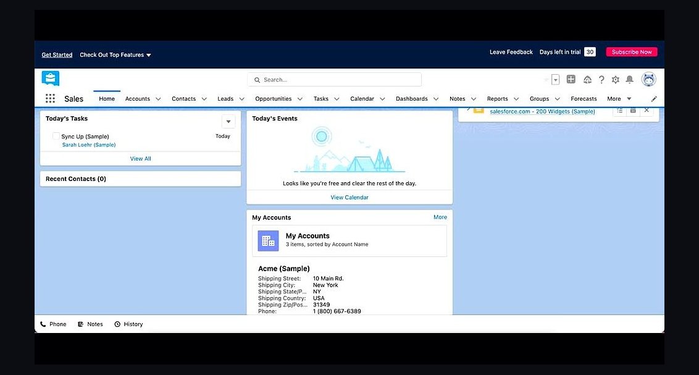Image resolution: width=699 pixels, height=375 pixels.
Task: Open the Accounts tab
Action: coord(137,99)
